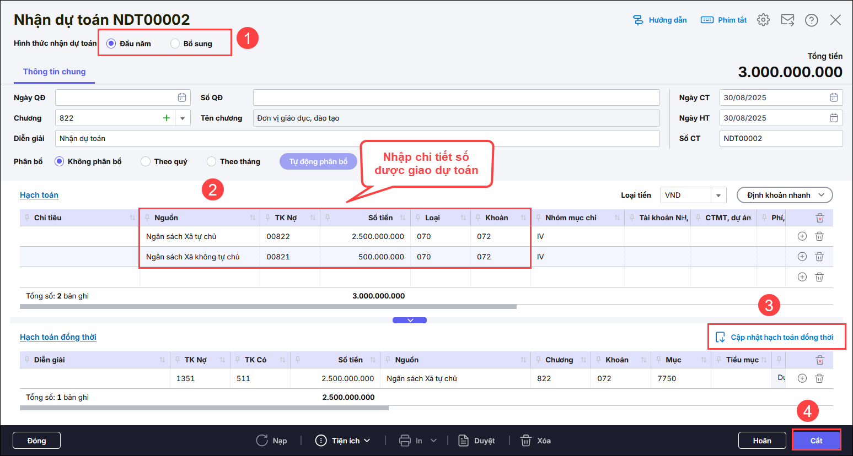
Task: Select the Bổ sung radio option
Action: tap(175, 44)
